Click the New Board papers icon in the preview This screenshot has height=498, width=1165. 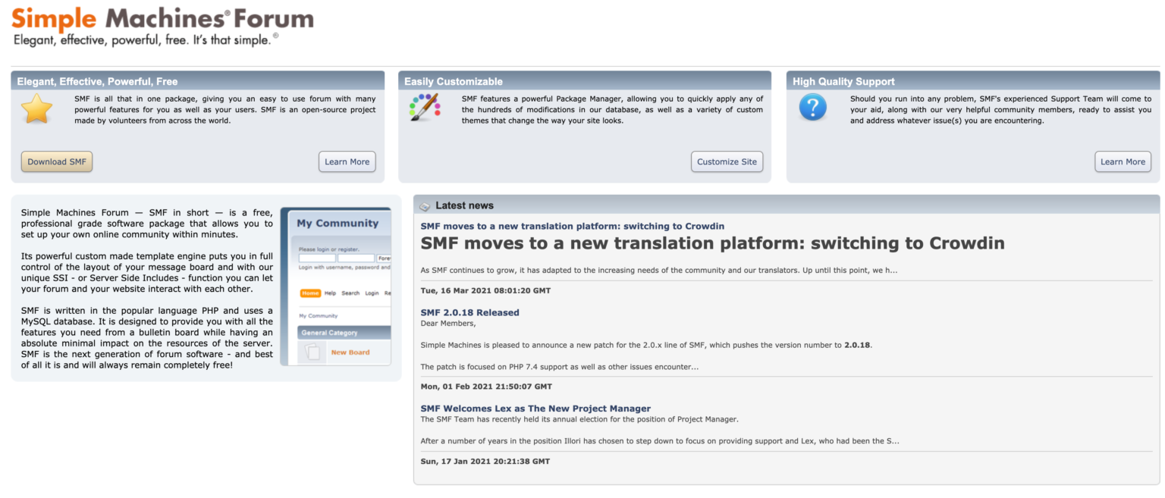(314, 350)
